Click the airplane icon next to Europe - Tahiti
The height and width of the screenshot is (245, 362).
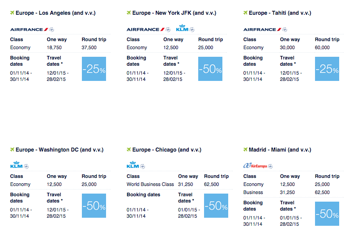[x=245, y=13]
